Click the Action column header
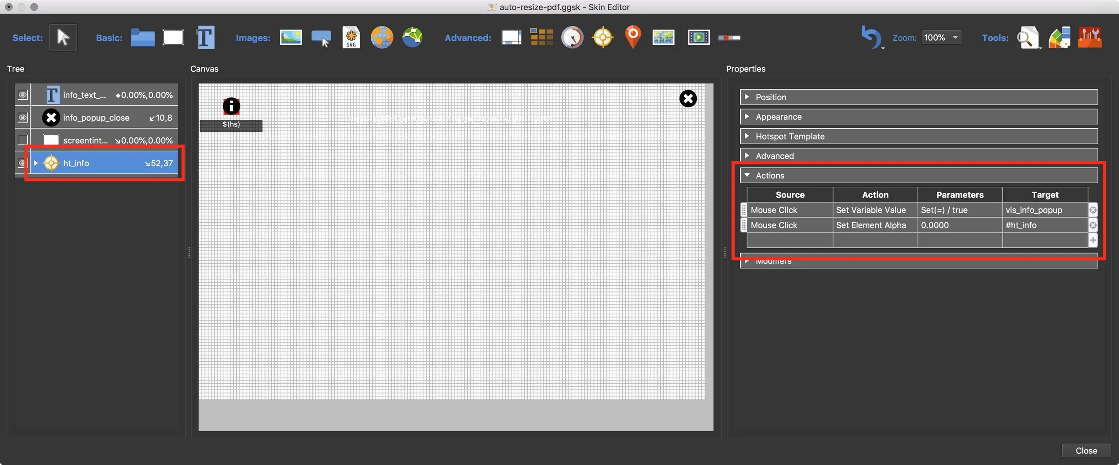The width and height of the screenshot is (1119, 465). point(875,194)
